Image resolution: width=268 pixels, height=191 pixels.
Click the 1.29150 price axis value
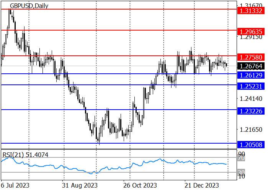[251, 37]
